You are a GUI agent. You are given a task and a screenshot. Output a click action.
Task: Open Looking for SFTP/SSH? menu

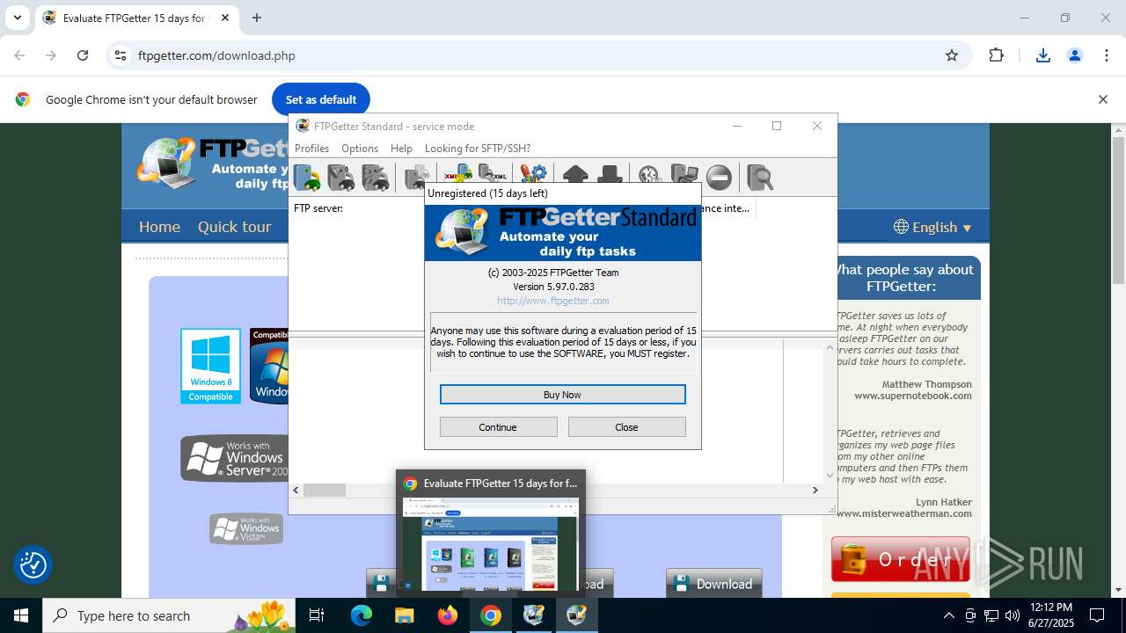click(478, 149)
